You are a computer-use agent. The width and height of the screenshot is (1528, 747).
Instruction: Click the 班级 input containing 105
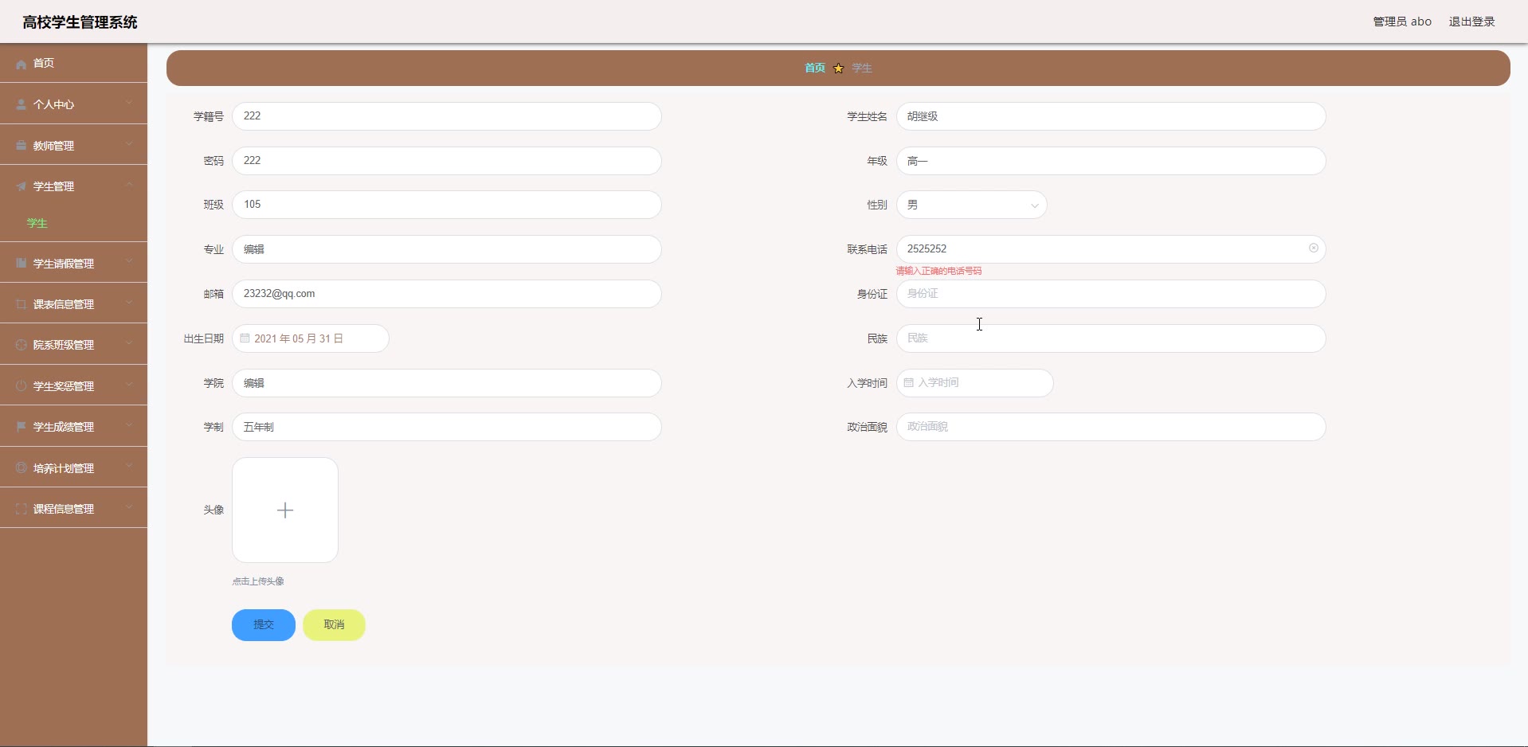click(447, 205)
